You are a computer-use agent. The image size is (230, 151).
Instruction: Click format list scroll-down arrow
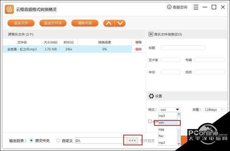coord(179,143)
